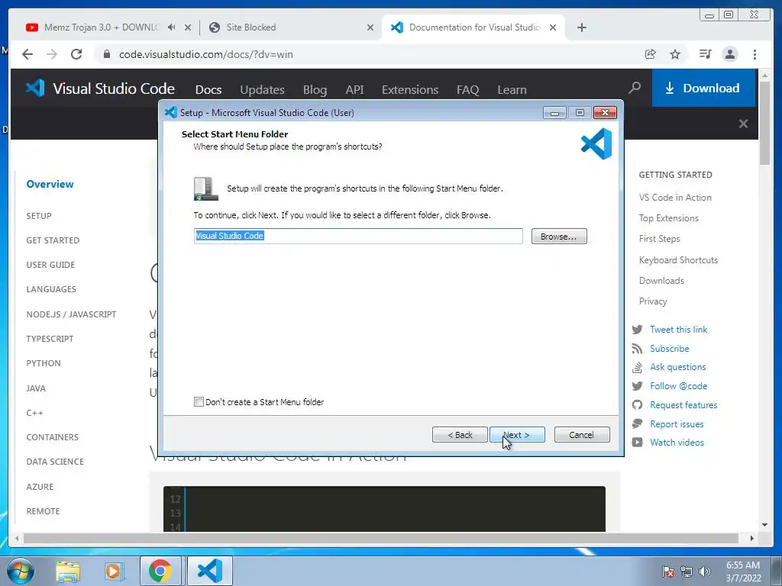Reload the current page
Viewport: 782px width, 586px height.
[x=76, y=54]
